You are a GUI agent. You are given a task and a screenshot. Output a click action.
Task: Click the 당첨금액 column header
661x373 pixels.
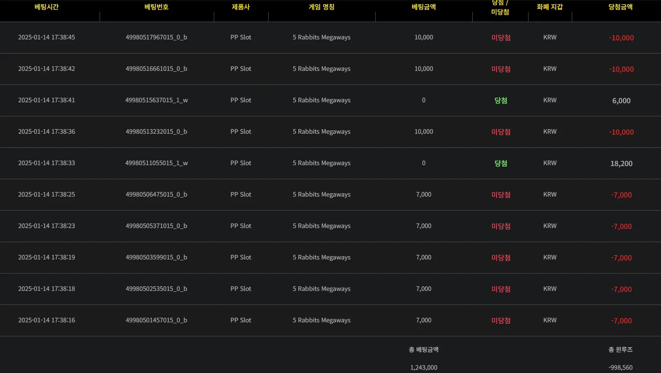(621, 7)
